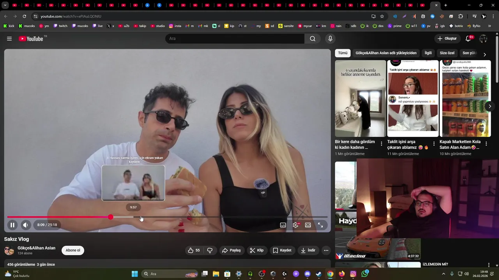
Task: Open Steam from the taskbar
Action: point(319,274)
